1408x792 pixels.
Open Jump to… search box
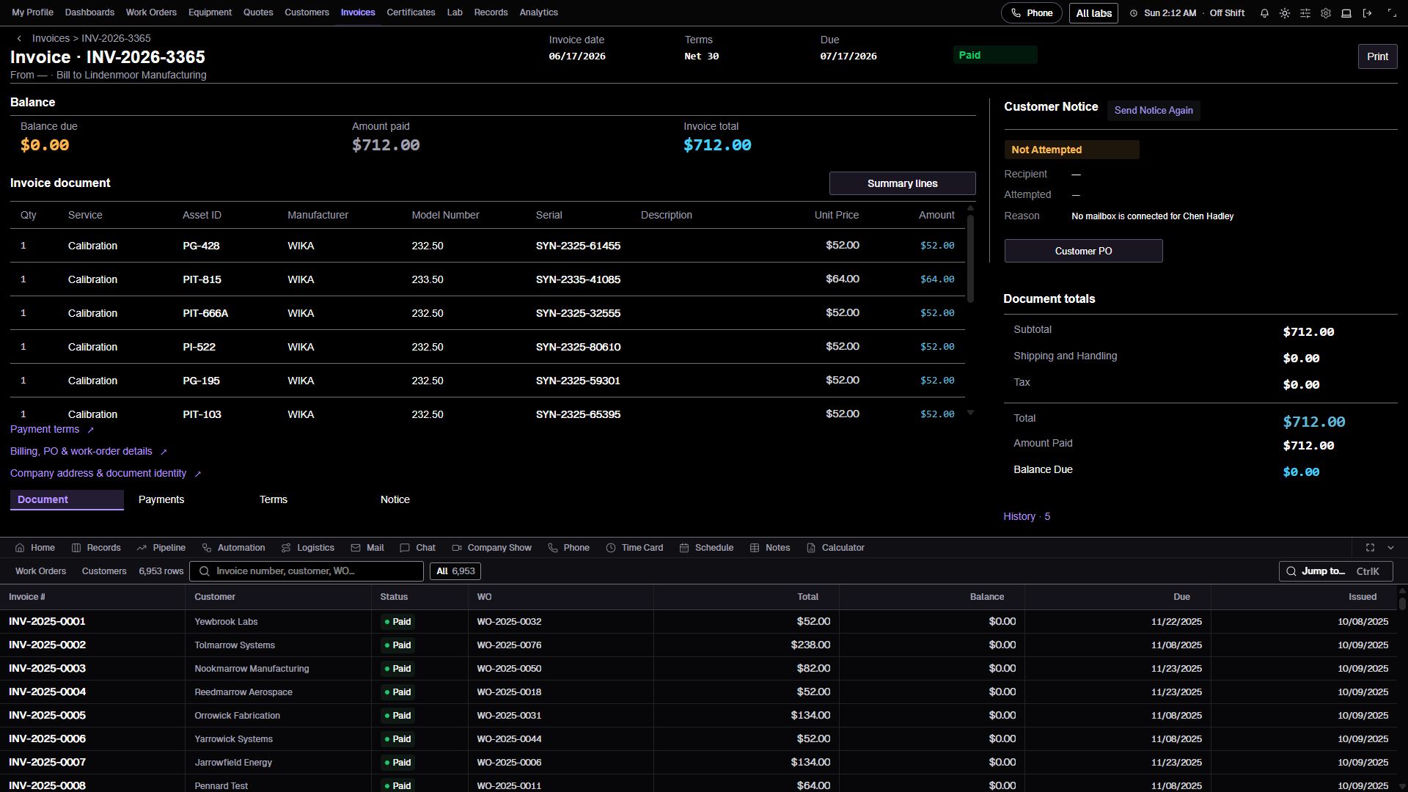(1335, 571)
